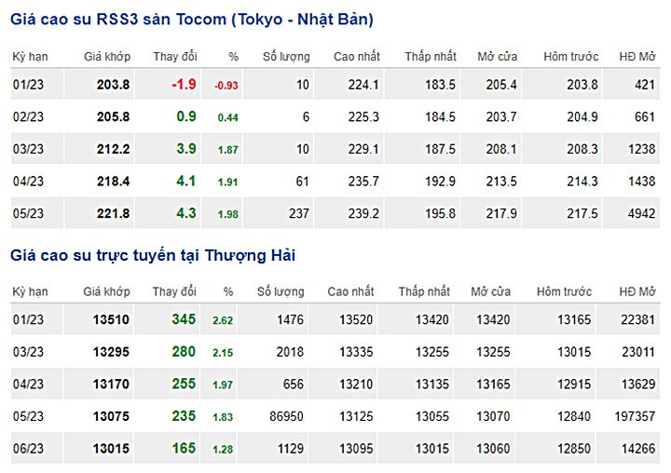This screenshot has width=671, height=473.
Task: Click Tocom 'Số lượng' column header
Action: (x=286, y=57)
